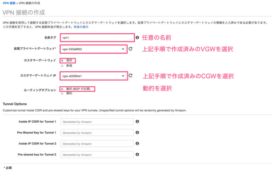Select the 既存 customer gateway radio button
This screenshot has width=272, height=171.
62,61
